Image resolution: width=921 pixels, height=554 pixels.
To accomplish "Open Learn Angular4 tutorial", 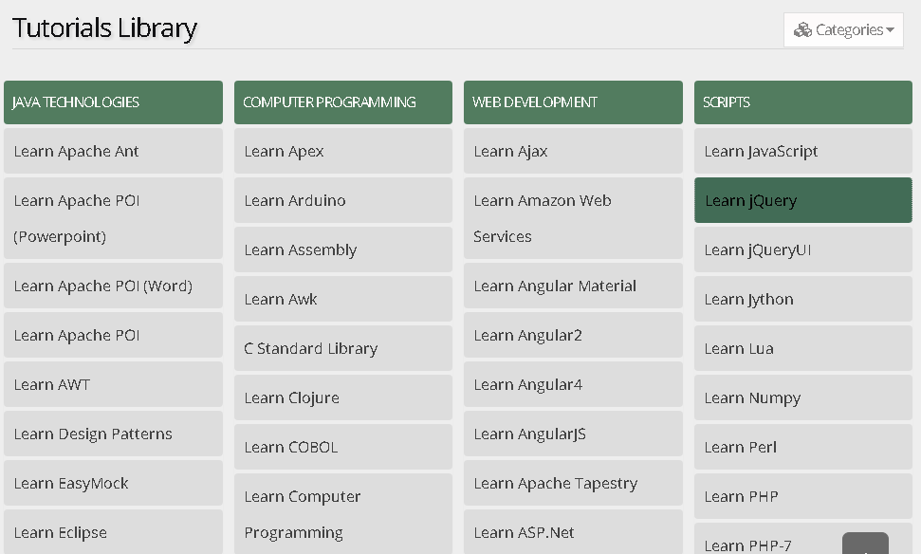I will (x=573, y=384).
